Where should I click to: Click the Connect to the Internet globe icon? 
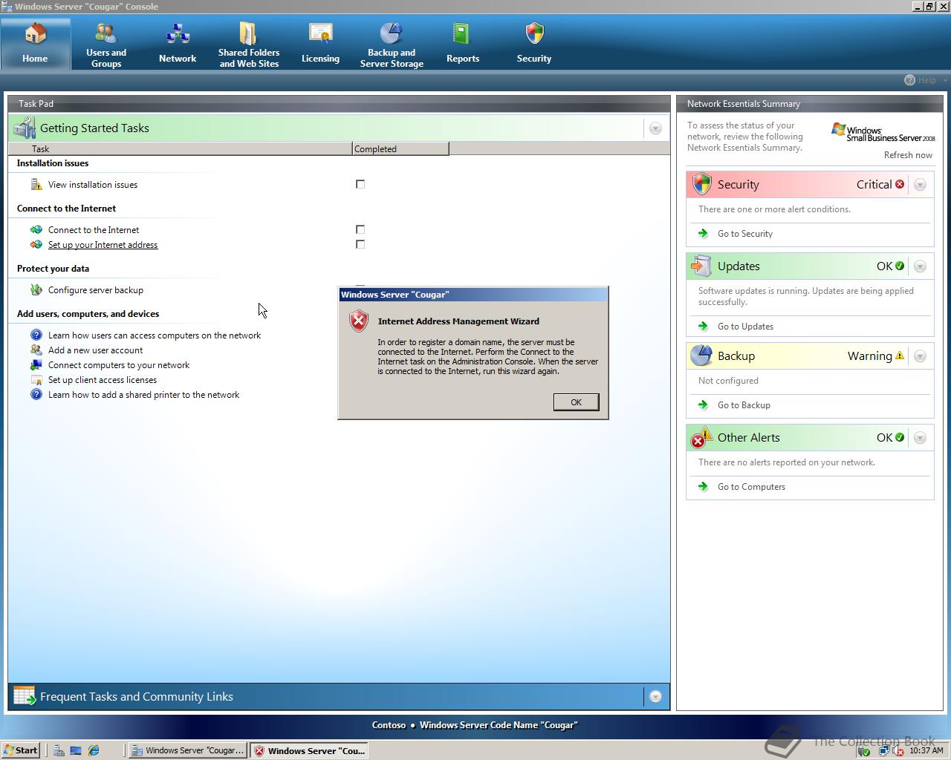[x=36, y=229]
